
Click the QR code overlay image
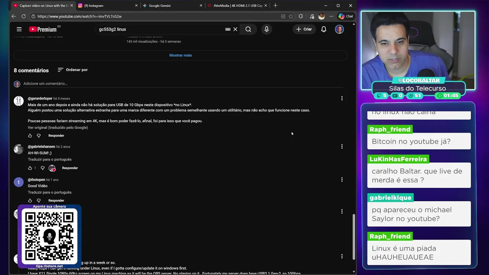coord(49,236)
